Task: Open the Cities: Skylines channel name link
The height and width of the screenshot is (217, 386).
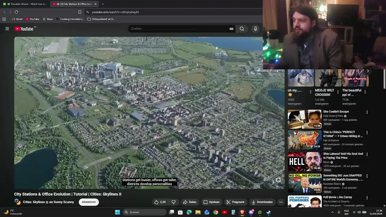Action: [34, 202]
